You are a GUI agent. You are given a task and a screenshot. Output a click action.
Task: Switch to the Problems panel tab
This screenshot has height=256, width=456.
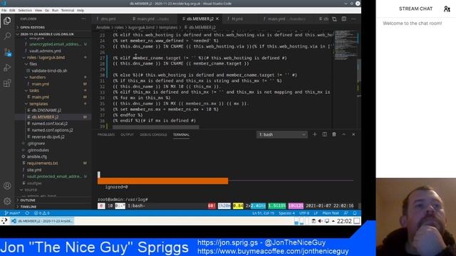click(x=106, y=134)
